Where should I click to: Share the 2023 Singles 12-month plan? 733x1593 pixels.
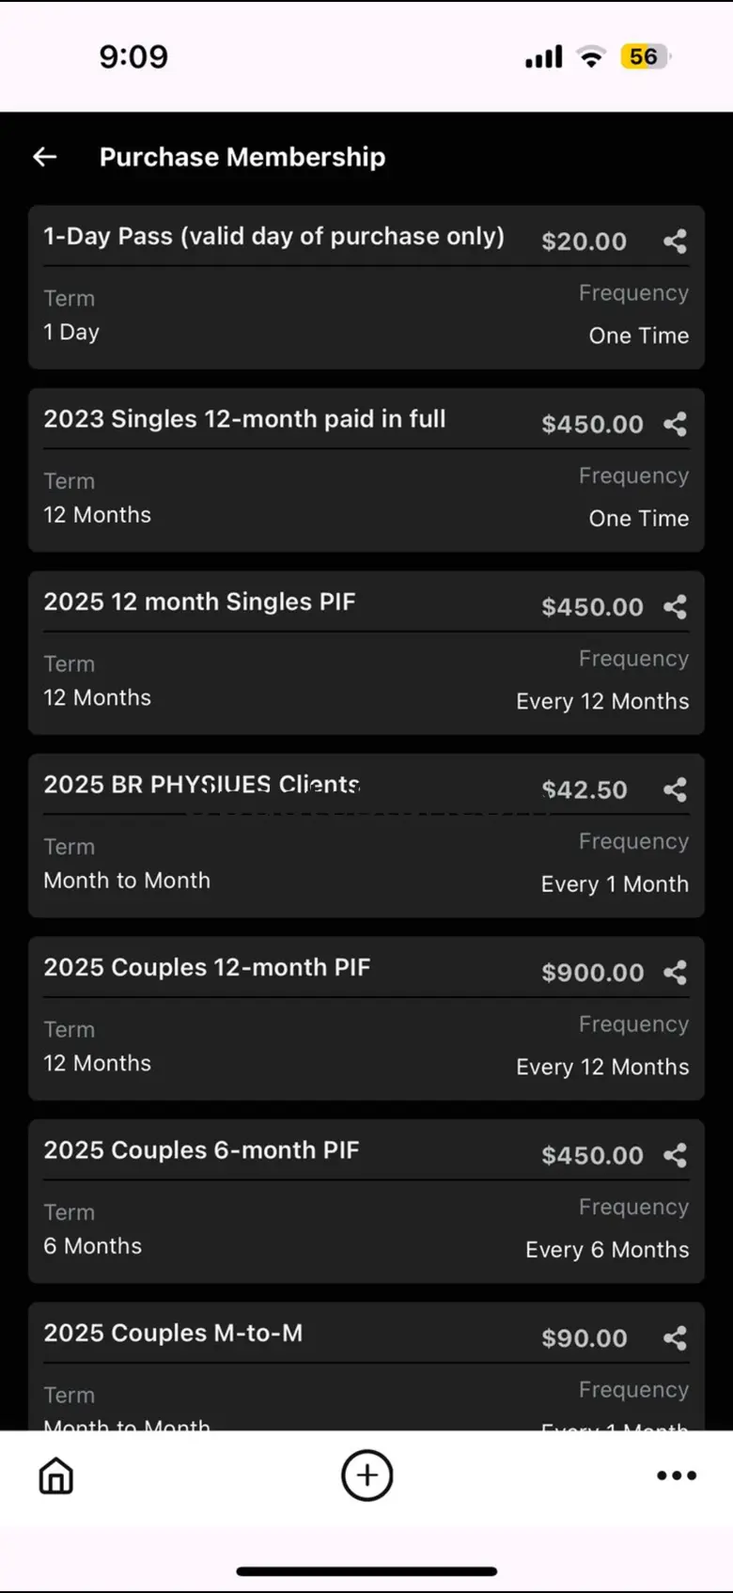pos(675,424)
